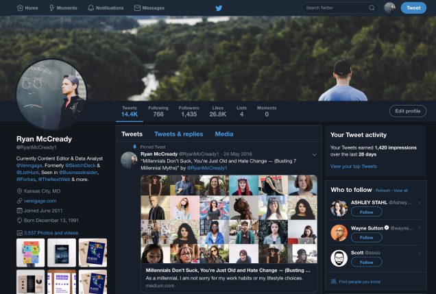Click the find people icon
The height and width of the screenshot is (294, 436).
click(x=334, y=281)
